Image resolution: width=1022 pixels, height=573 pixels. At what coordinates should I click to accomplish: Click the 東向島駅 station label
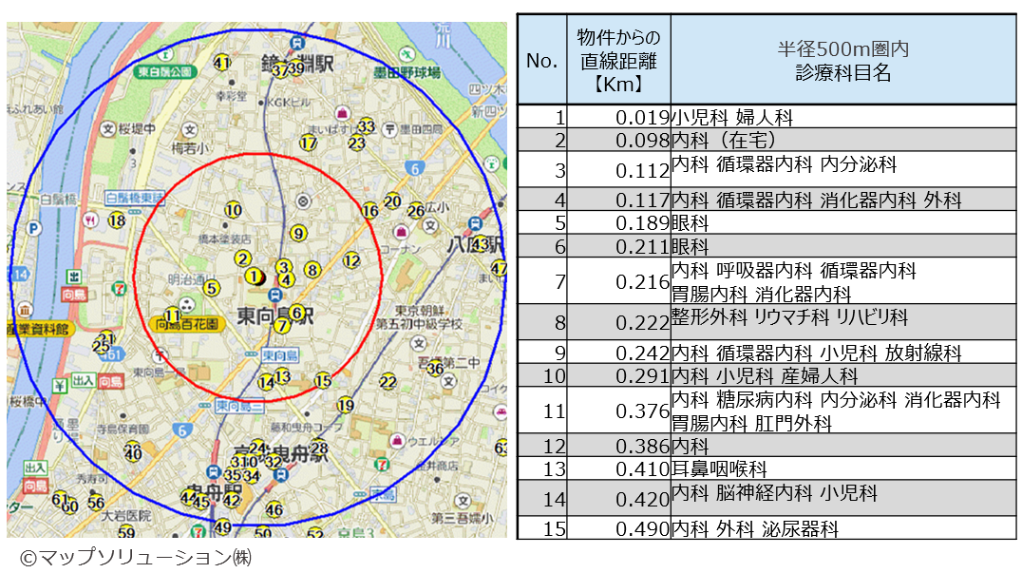pos(271,315)
